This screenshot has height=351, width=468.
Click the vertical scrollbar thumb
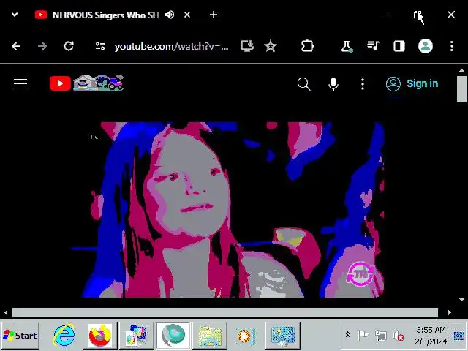pyautogui.click(x=461, y=89)
